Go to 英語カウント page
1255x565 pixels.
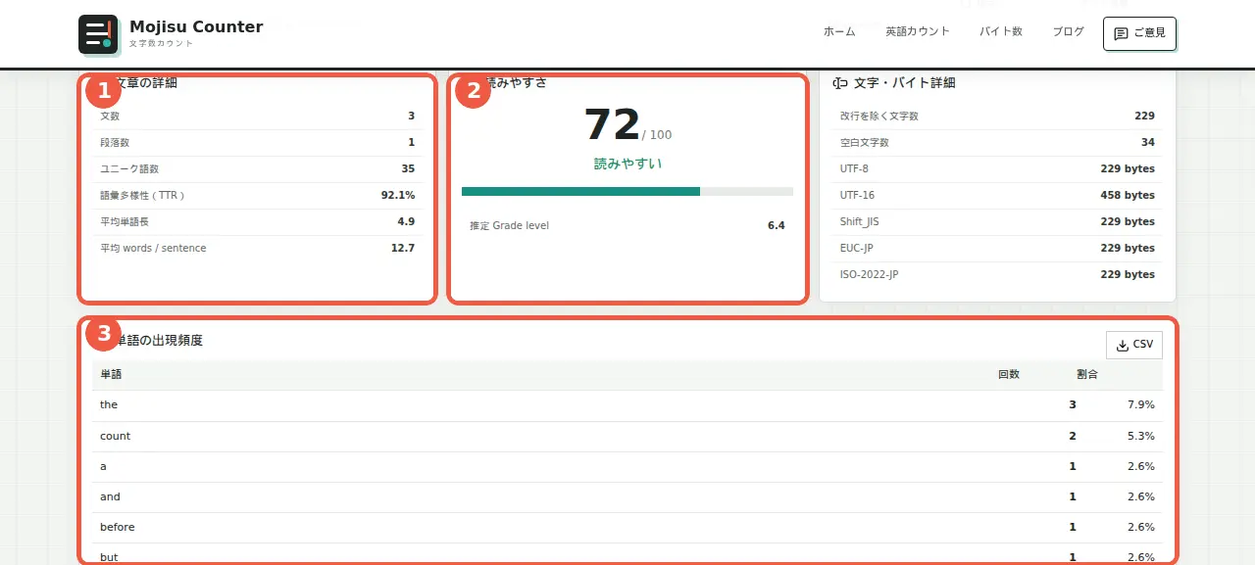click(918, 31)
